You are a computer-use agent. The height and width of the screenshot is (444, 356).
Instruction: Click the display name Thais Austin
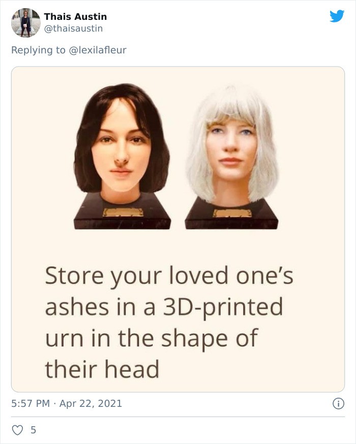(75, 17)
